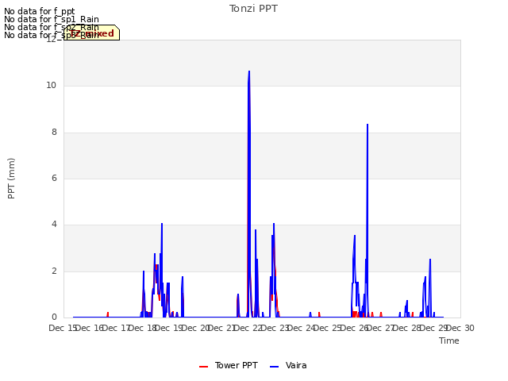Click the 'No data for f_sp1_Rain' message
The image size is (508, 381).
(52, 19)
